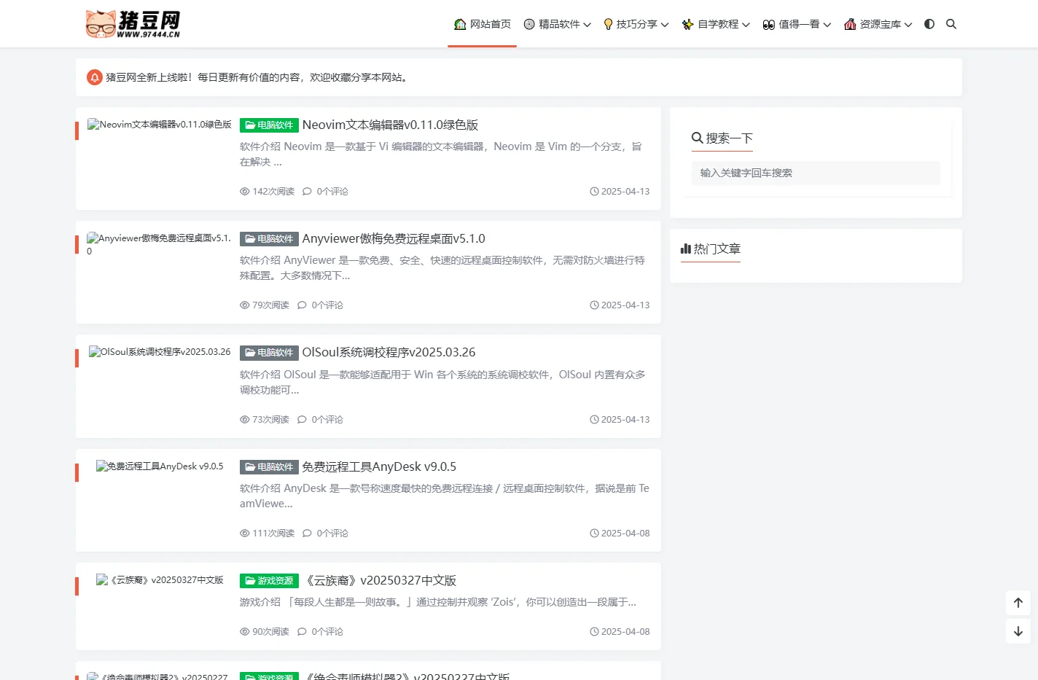Click scroll-to-bottom arrow button
This screenshot has height=680, width=1038.
(x=1018, y=631)
